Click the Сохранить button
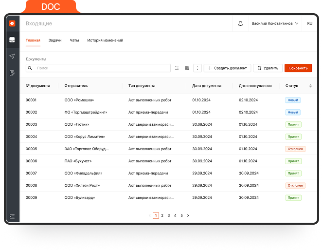 (298, 68)
